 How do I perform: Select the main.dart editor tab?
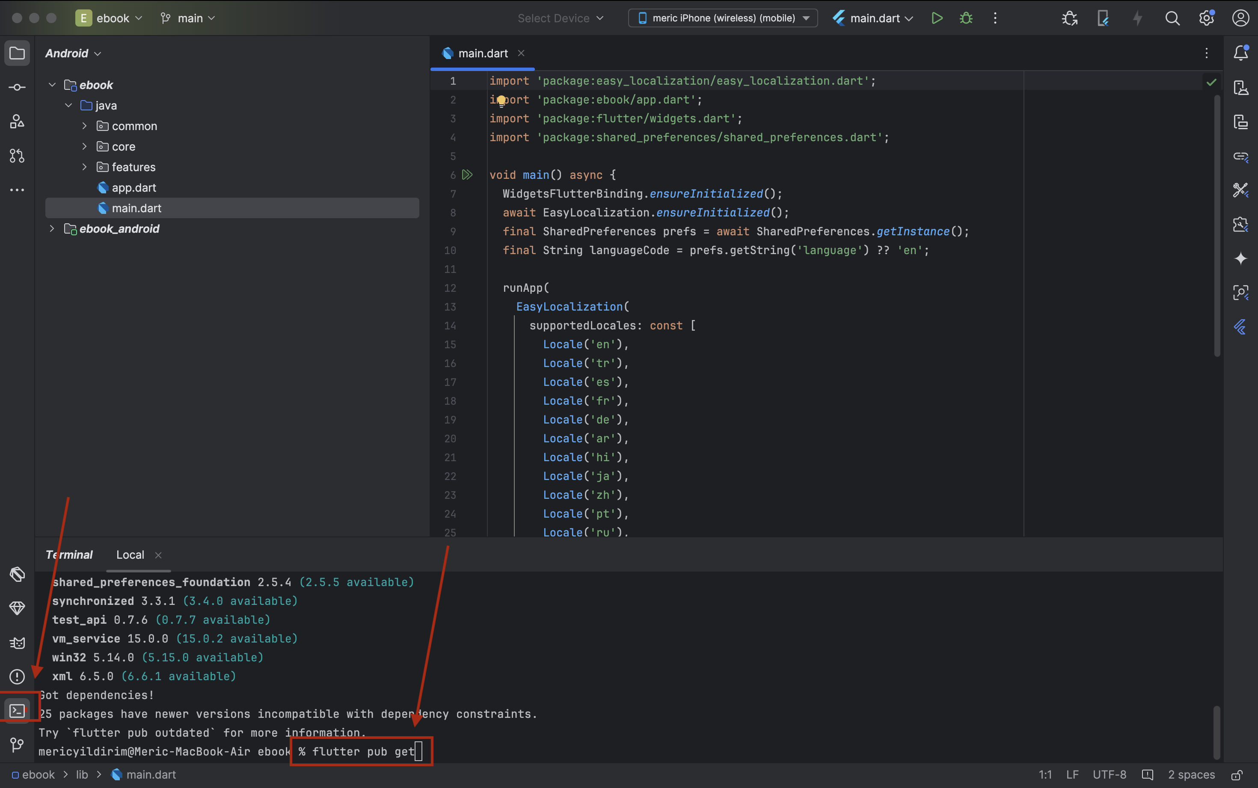point(483,53)
